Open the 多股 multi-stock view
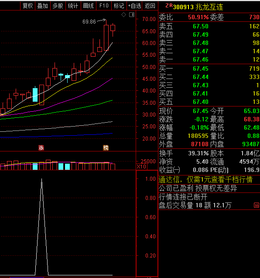This screenshot has width=260, height=278. [58, 6]
